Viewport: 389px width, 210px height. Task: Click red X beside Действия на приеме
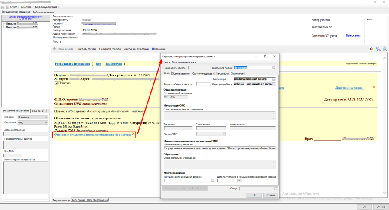[373, 87]
